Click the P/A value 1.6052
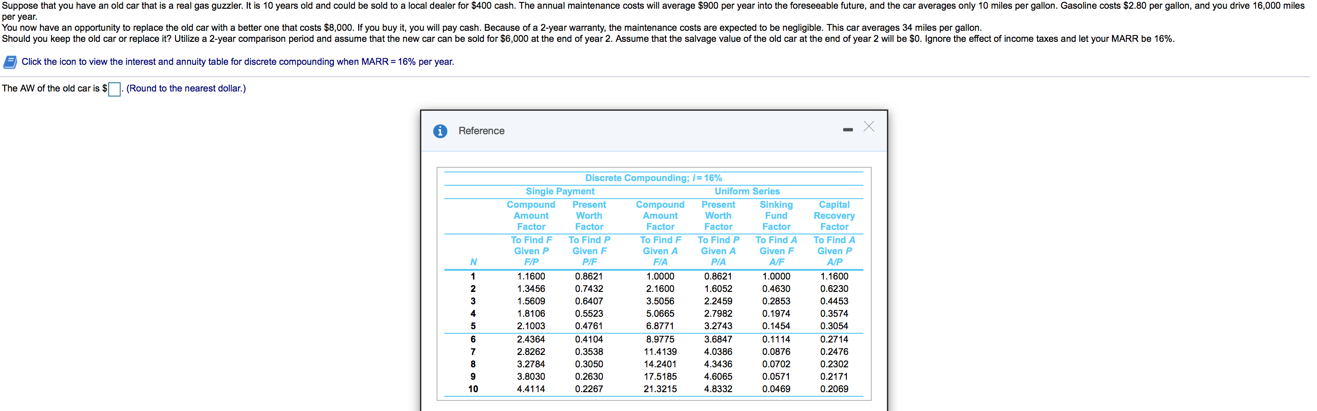 [718, 289]
